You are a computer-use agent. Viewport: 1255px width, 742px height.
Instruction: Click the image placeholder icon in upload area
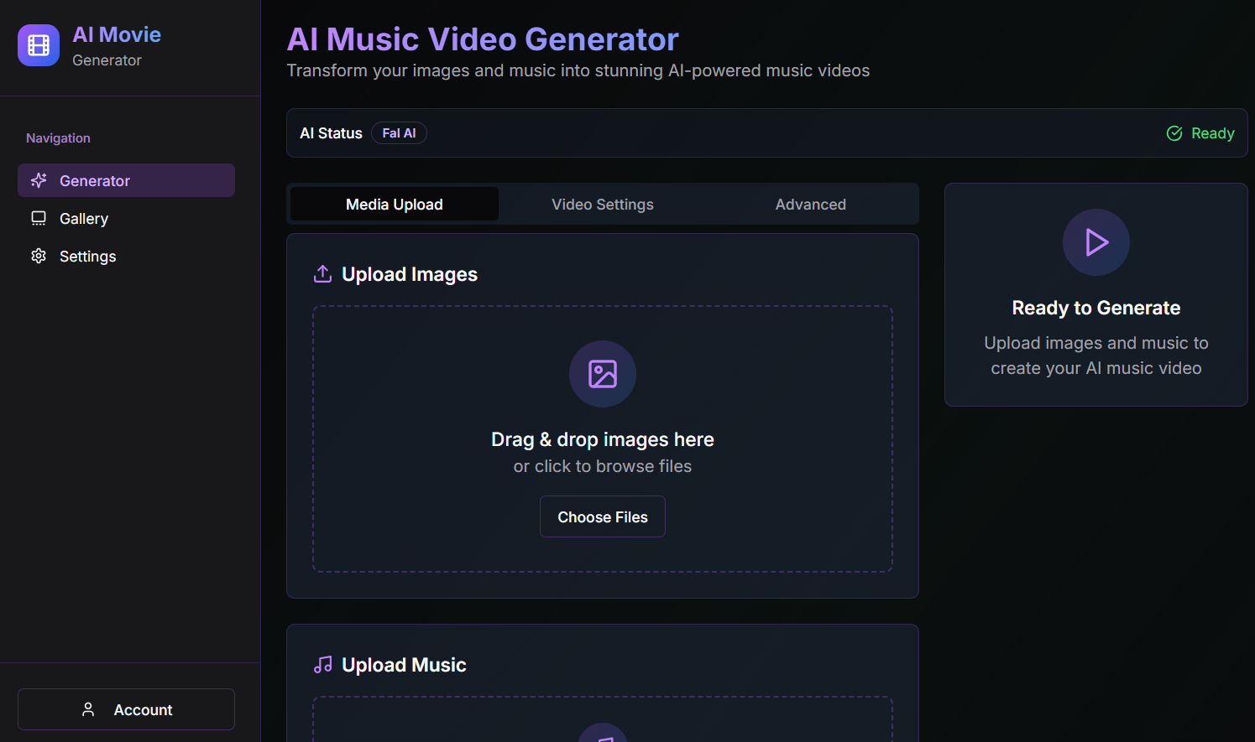602,374
